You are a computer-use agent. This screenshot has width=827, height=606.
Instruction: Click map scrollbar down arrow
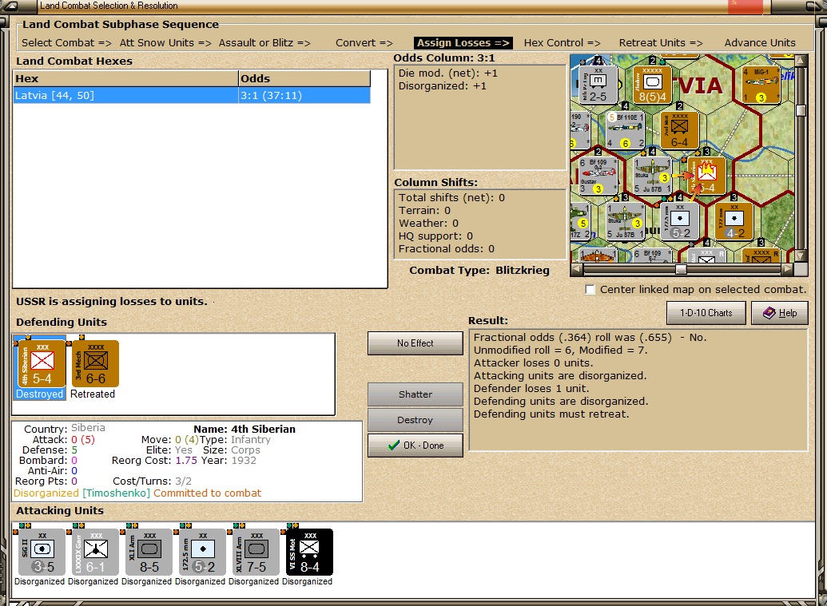801,256
